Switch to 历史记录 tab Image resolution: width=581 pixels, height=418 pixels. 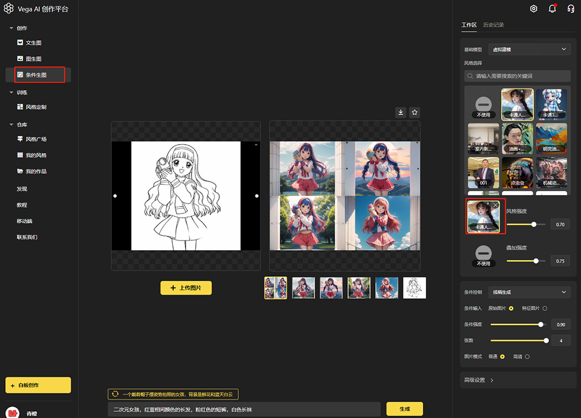coord(493,25)
